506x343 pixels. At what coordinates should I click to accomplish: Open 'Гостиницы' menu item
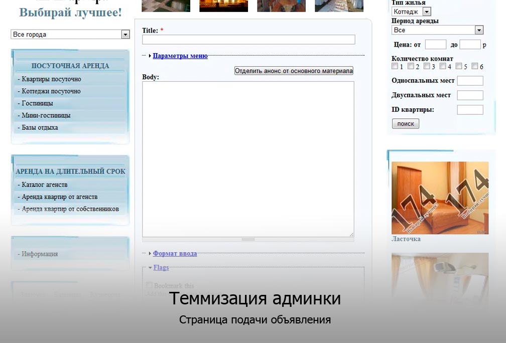point(37,103)
